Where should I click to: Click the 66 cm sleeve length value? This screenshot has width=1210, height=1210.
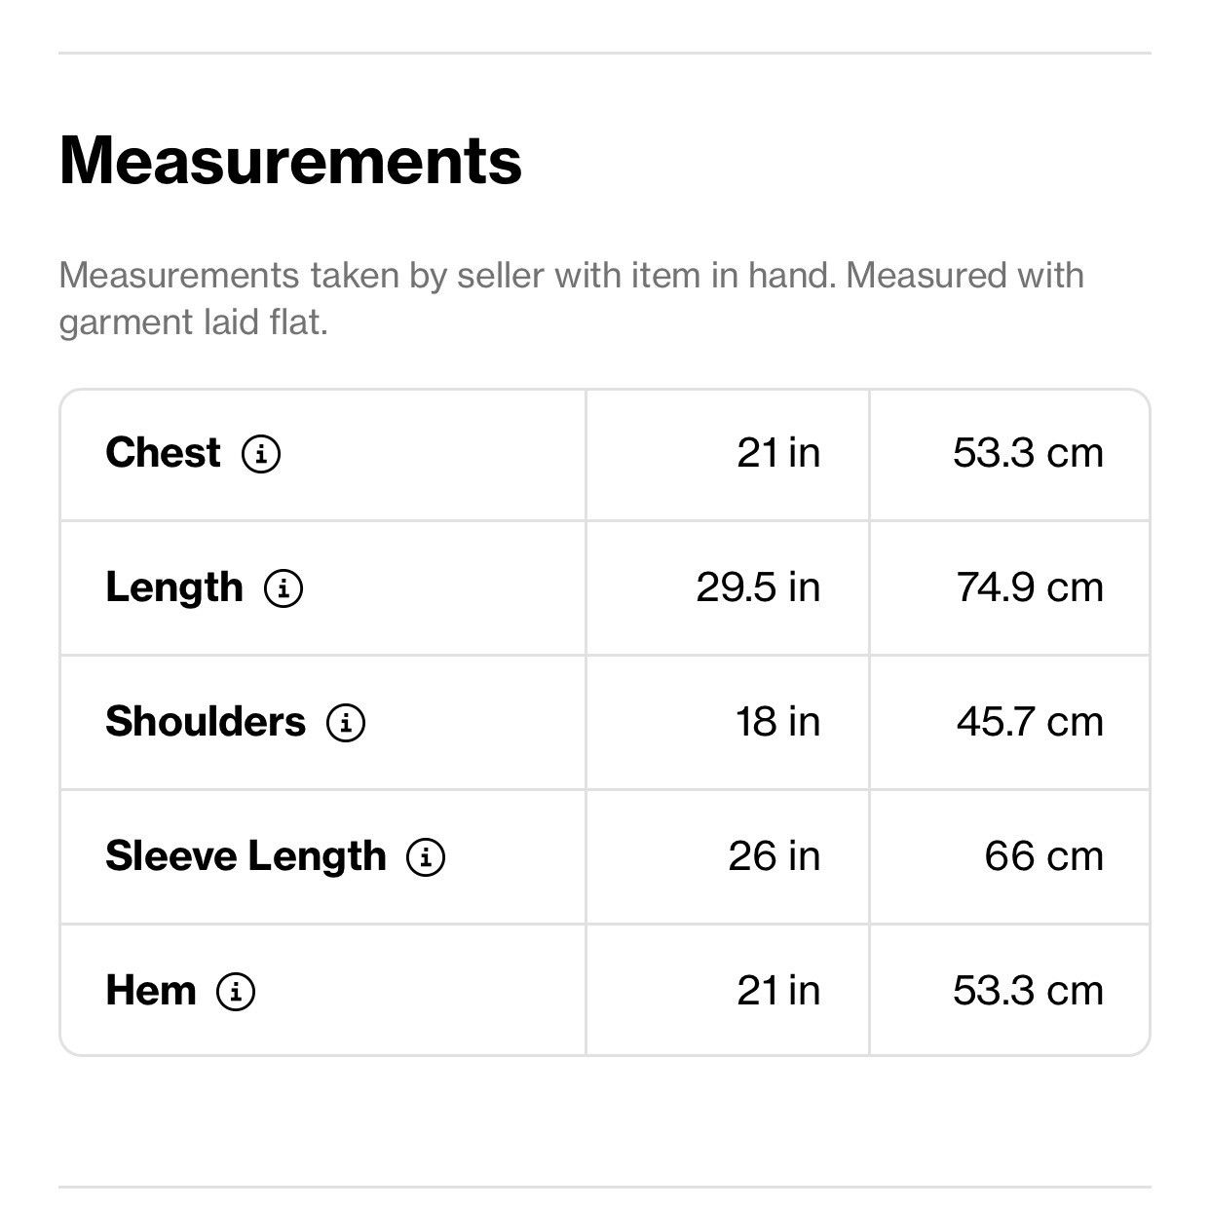click(1044, 856)
